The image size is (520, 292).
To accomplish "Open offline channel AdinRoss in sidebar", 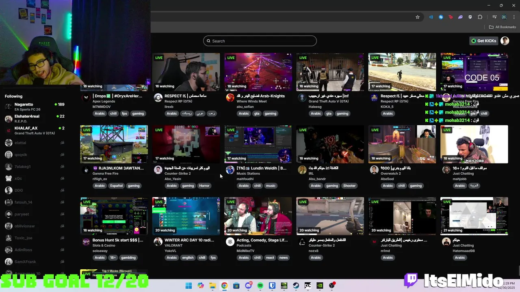I will tap(35, 250).
